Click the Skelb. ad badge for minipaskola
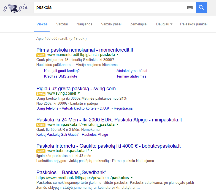Viewport: 216px width, 194px height. point(41,125)
